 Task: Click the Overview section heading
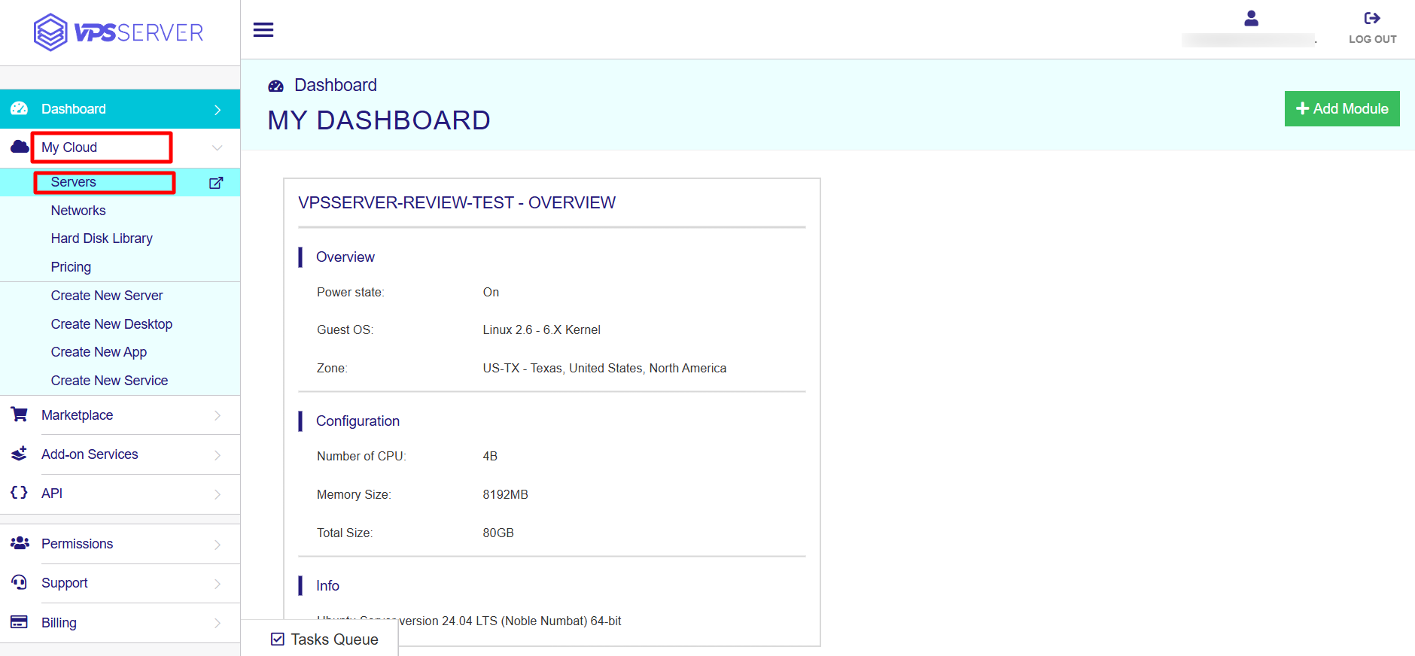coord(345,257)
